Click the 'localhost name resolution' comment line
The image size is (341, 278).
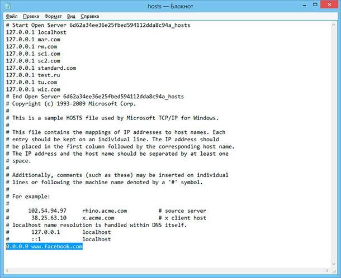click(96, 225)
